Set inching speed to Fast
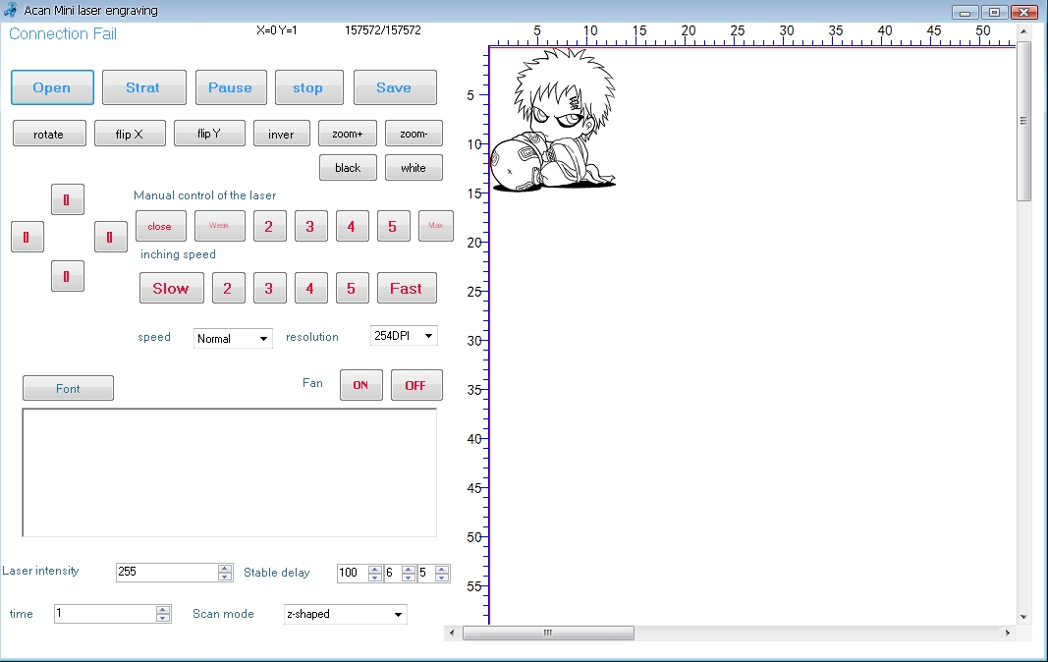 point(407,288)
